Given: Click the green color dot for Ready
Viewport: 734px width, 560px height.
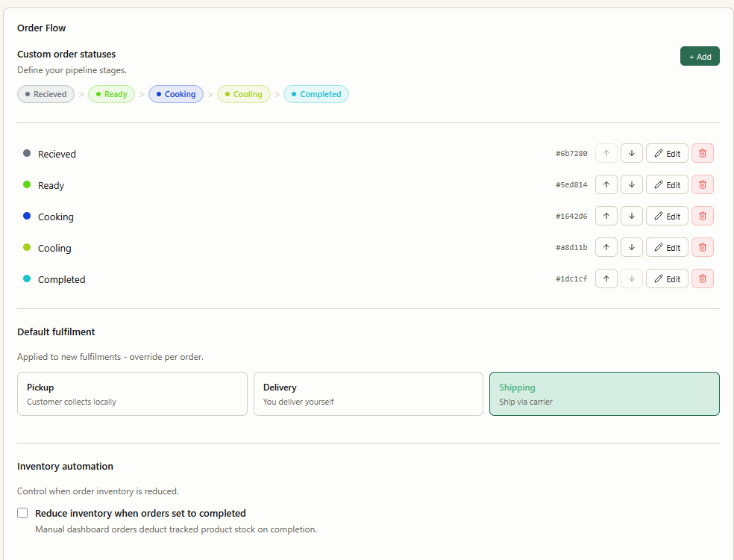Looking at the screenshot, I should [27, 184].
